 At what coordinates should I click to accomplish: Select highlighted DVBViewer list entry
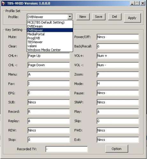point(50,30)
